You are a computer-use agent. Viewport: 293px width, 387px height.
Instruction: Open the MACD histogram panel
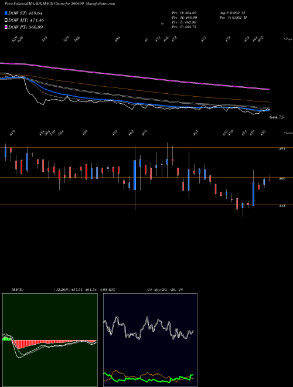(x=50, y=340)
